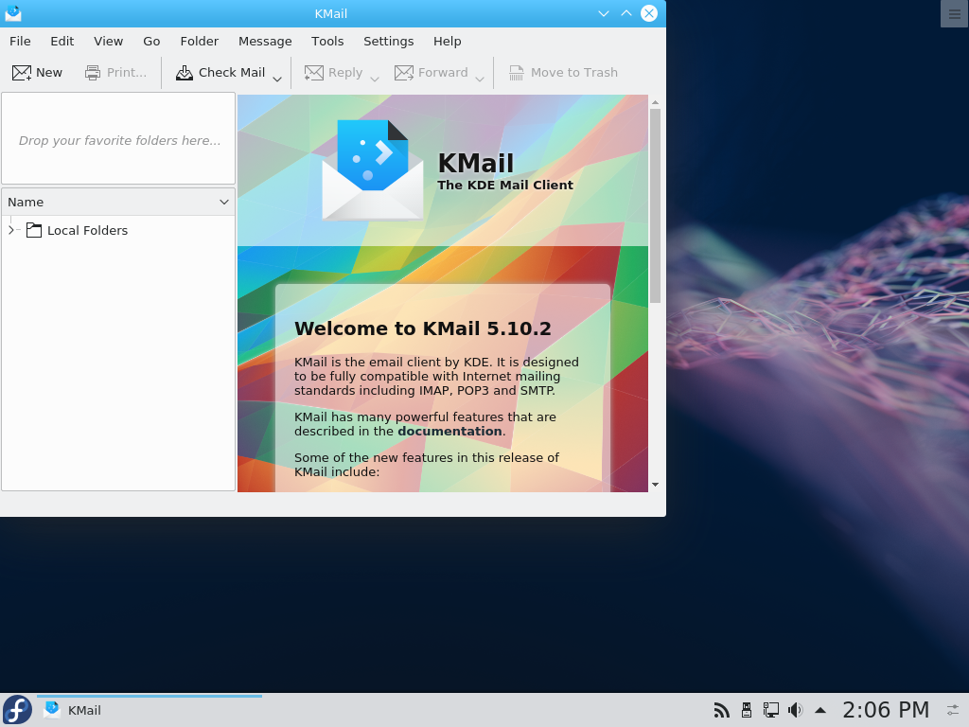Open the removable devices tray icon

coord(747,710)
